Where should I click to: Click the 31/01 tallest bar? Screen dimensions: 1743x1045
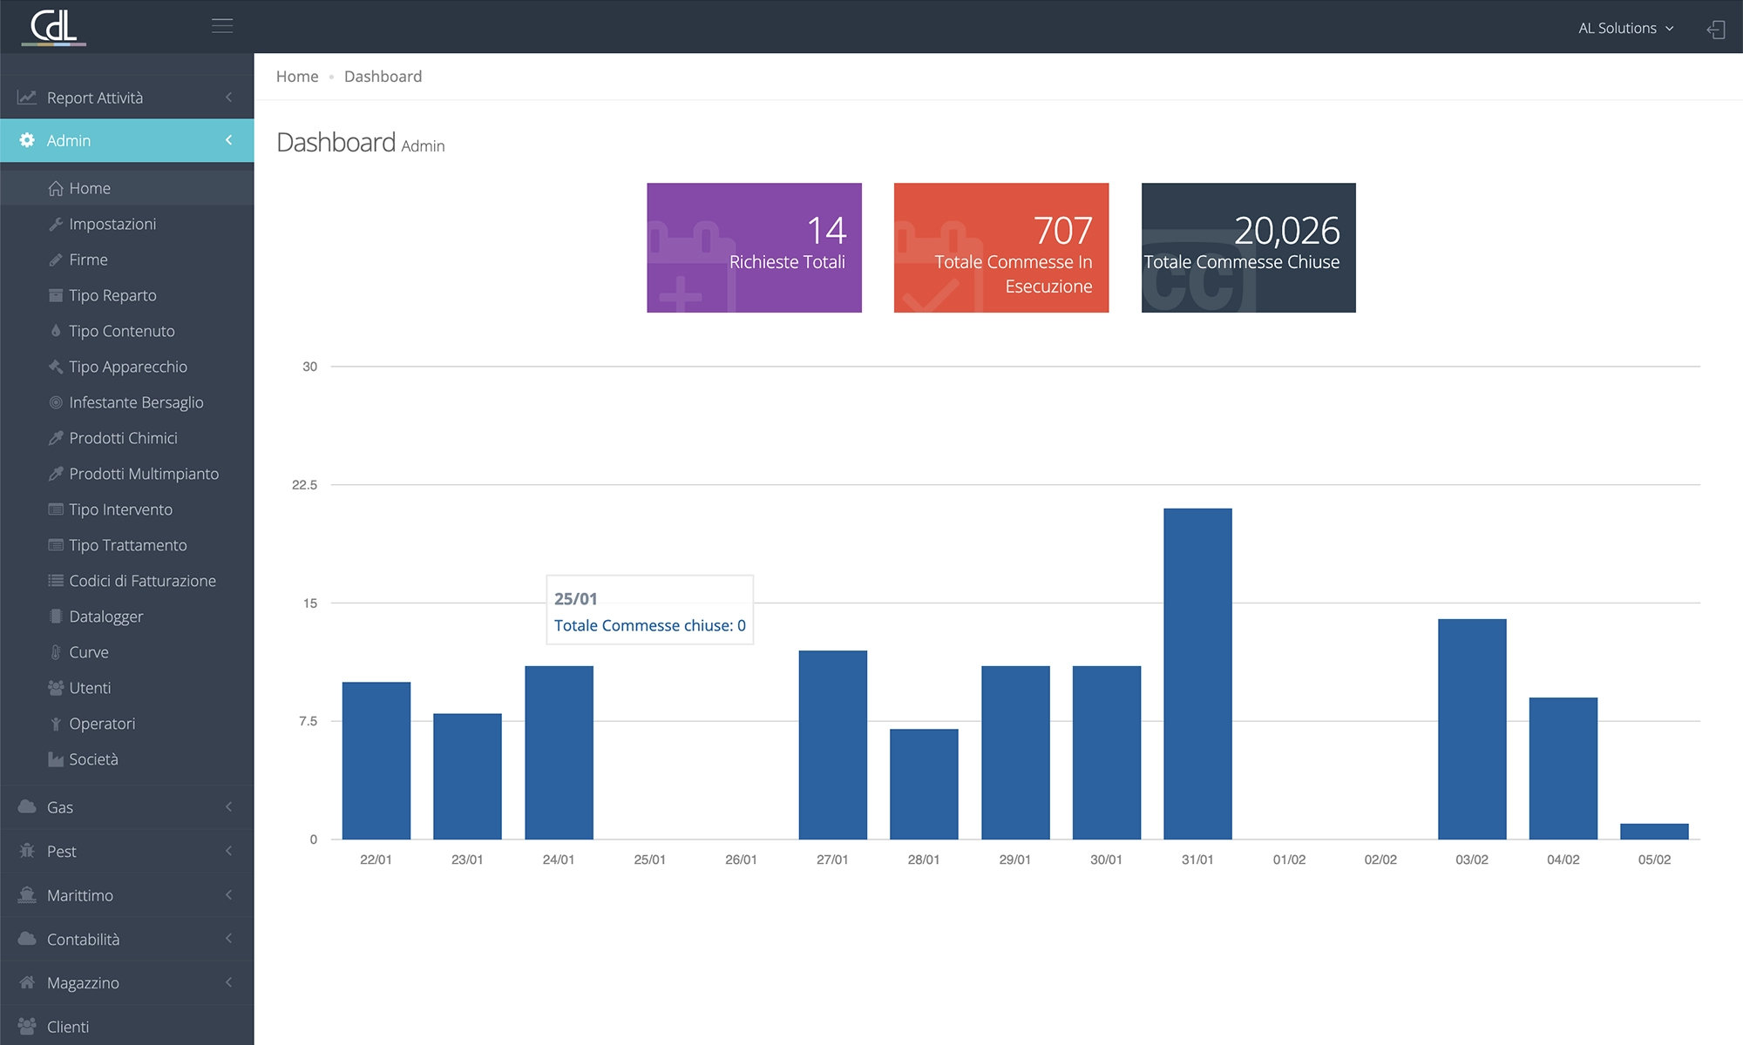1197,674
